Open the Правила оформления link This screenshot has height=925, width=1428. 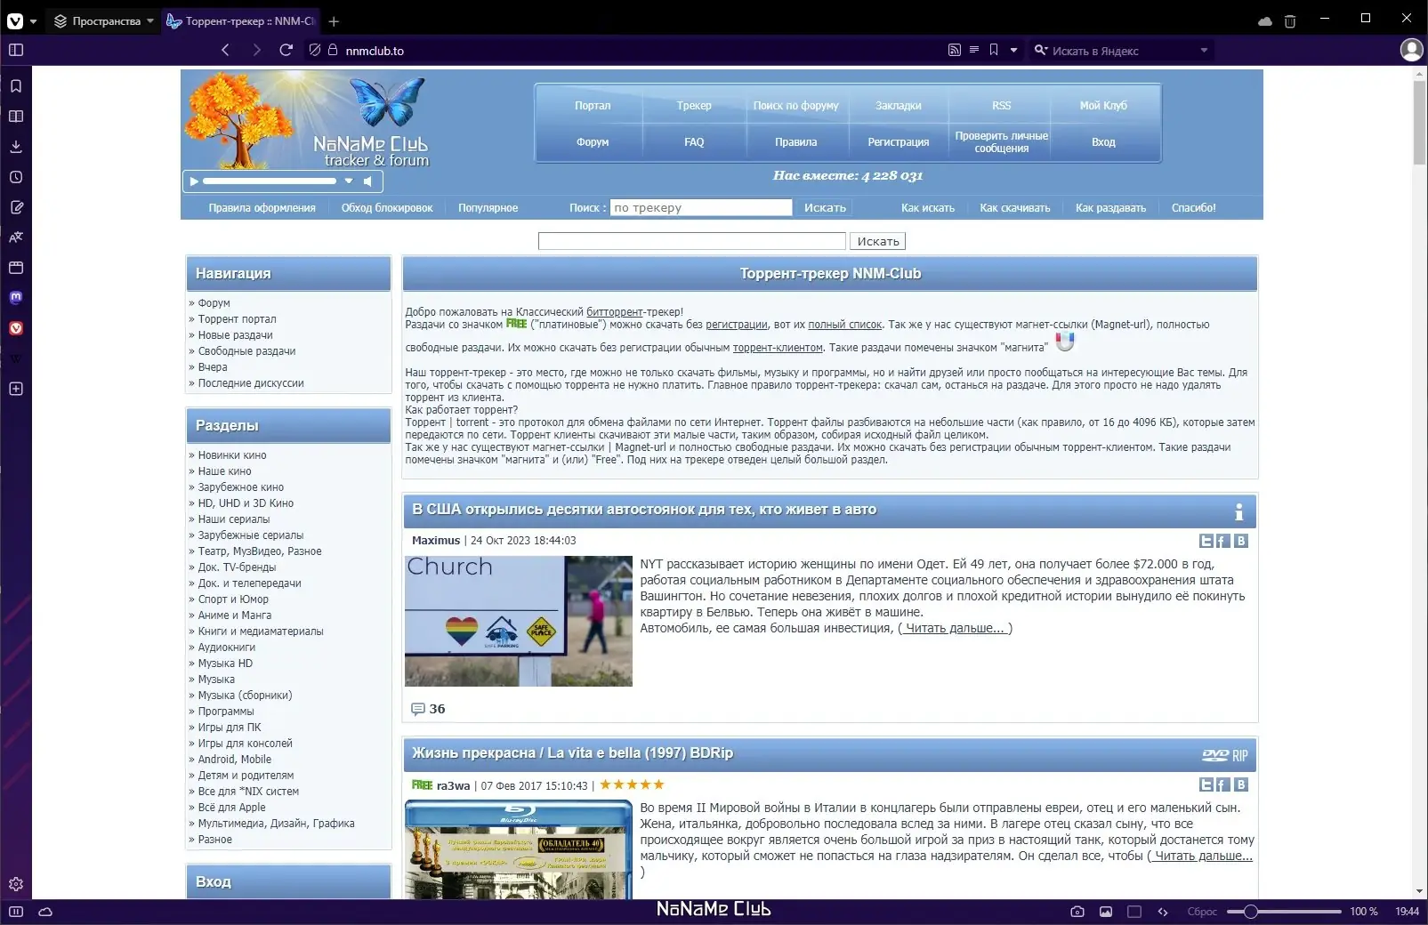(262, 208)
